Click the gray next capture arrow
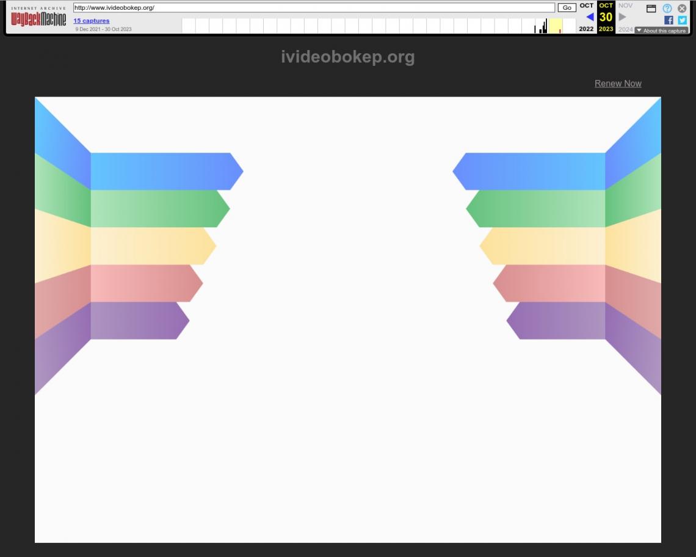The image size is (696, 557). [623, 17]
